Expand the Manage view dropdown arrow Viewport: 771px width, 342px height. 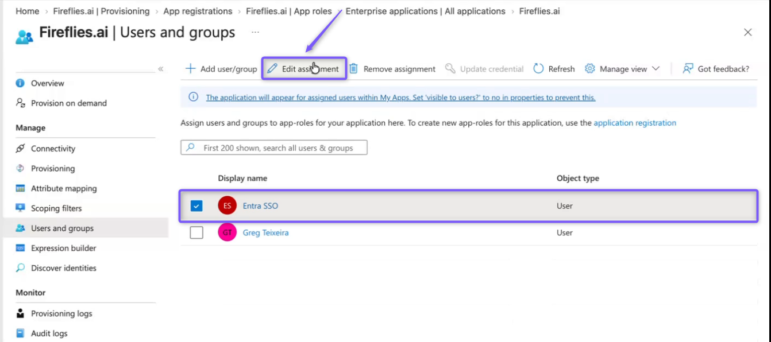click(656, 69)
